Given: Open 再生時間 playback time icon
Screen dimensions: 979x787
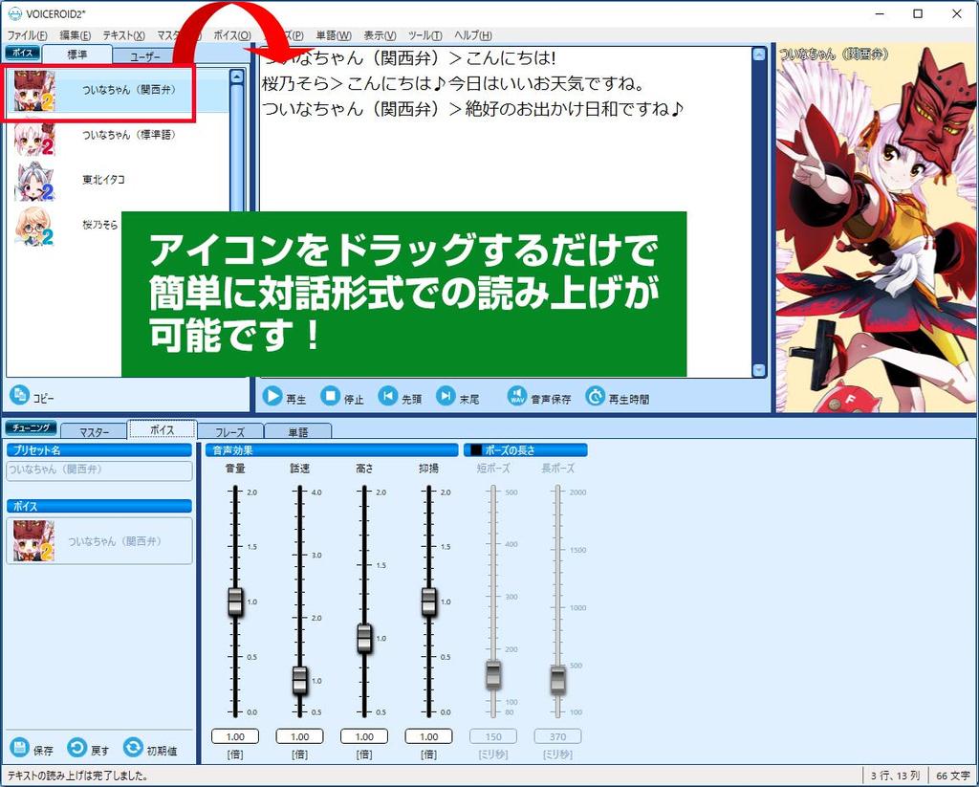Looking at the screenshot, I should tap(595, 396).
